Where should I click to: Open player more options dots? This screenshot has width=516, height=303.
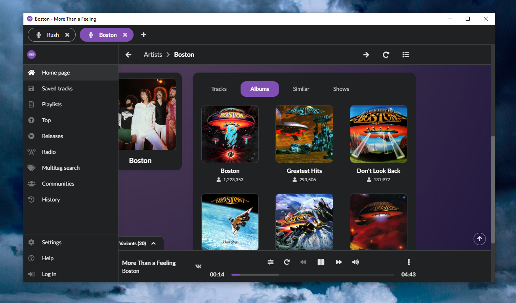click(x=409, y=262)
